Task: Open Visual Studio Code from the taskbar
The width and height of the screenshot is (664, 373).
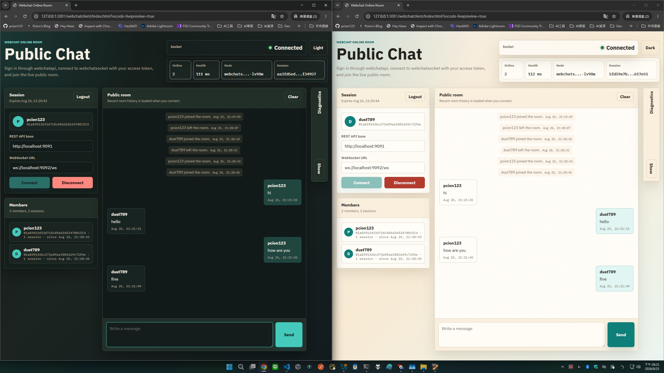Action: (287, 367)
